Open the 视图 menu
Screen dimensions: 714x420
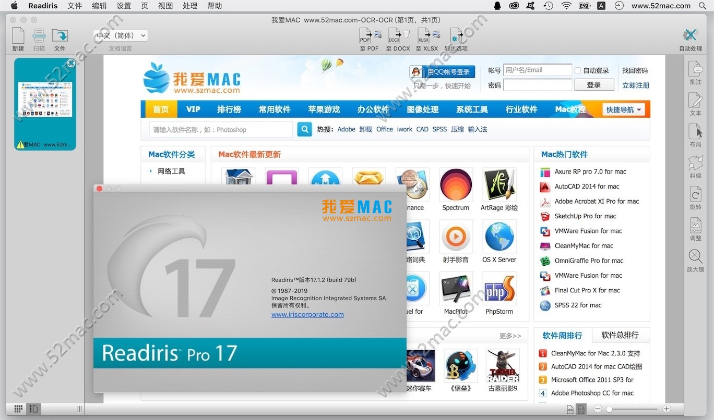coord(165,6)
